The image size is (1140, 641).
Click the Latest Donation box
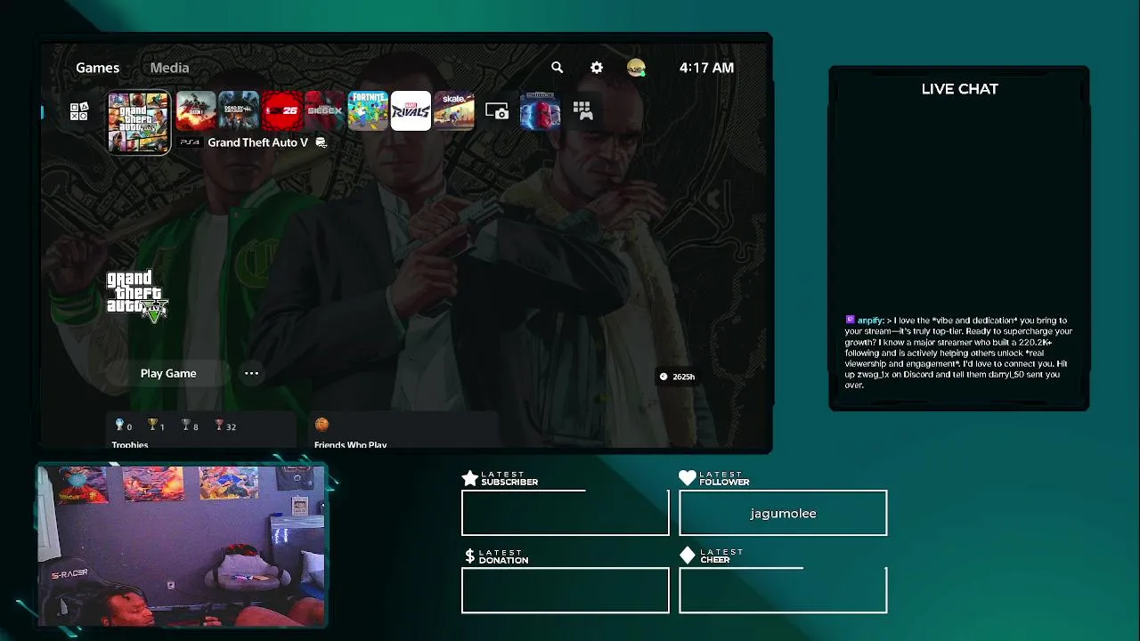(565, 590)
